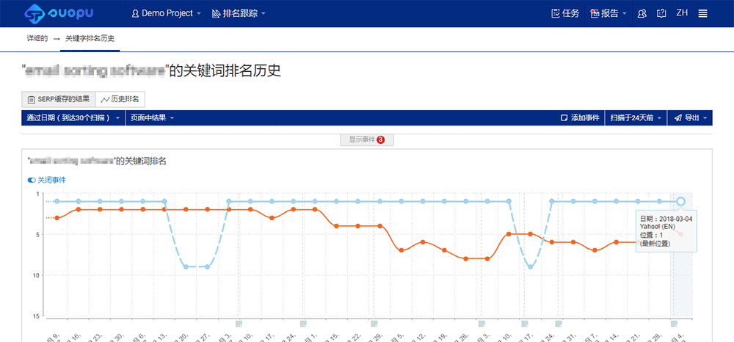This screenshot has width=734, height=342.
Task: Click the 显示事件 button with badge 3
Action: pyautogui.click(x=367, y=139)
